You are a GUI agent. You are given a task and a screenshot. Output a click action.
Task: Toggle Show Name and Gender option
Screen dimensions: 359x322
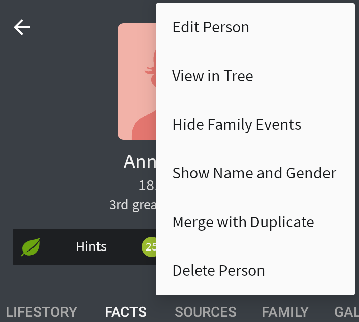pos(254,173)
